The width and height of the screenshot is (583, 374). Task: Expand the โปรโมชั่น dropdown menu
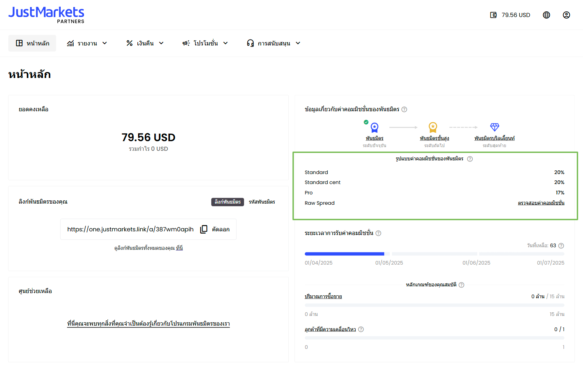point(205,43)
